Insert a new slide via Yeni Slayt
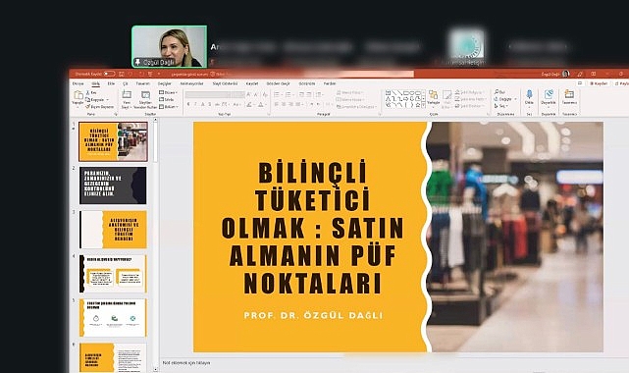The image size is (629, 373). tap(127, 99)
